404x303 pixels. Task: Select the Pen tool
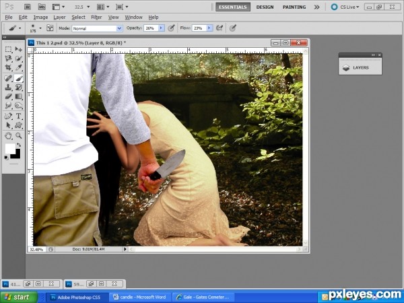pyautogui.click(x=9, y=116)
